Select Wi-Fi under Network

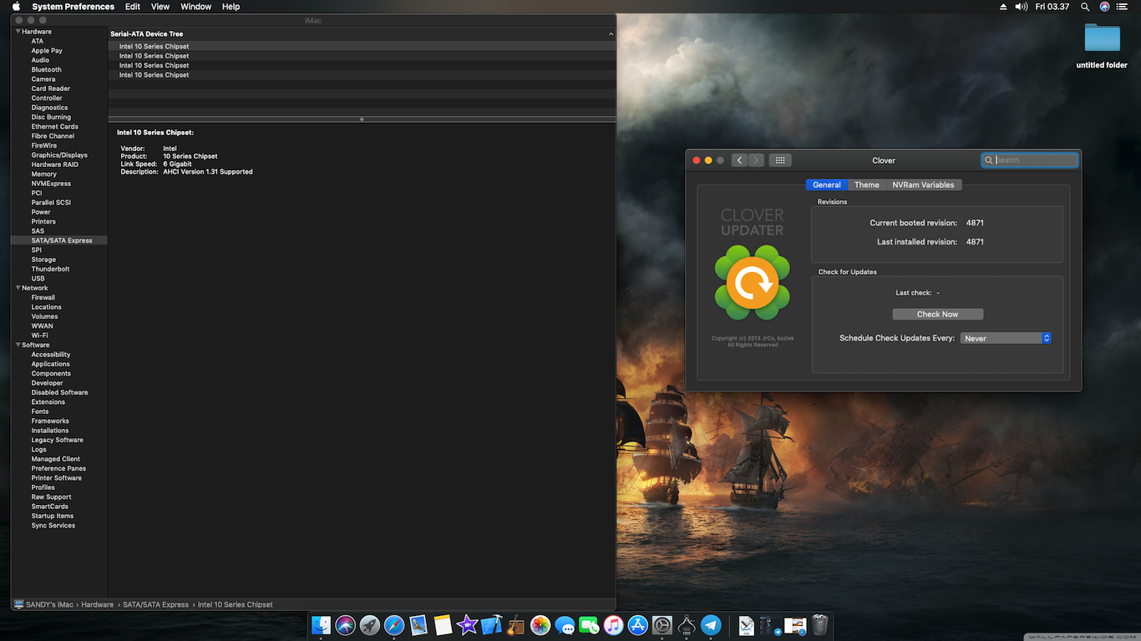click(x=39, y=336)
